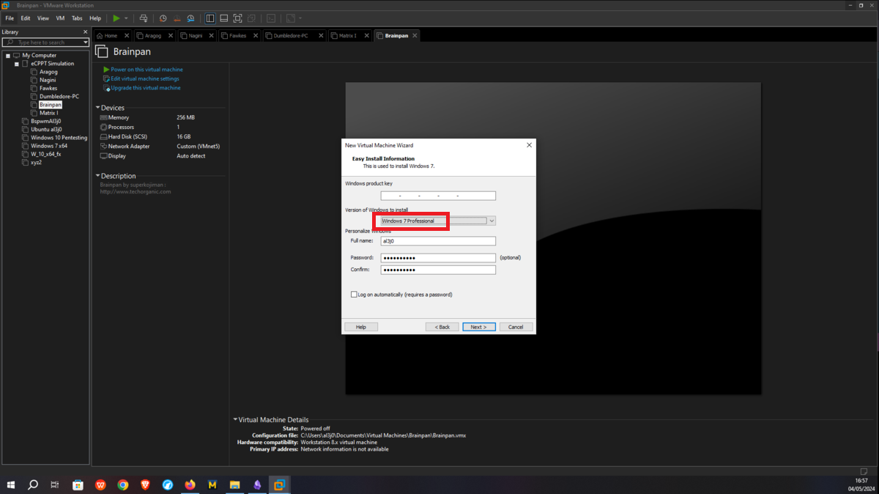Viewport: 879px width, 494px height.
Task: Collapse the eCPPT Simulation folder
Action: (16, 64)
